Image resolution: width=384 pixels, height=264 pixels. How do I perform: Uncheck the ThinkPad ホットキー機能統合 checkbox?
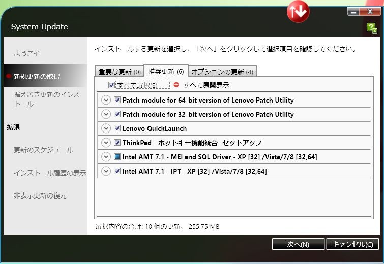[117, 142]
